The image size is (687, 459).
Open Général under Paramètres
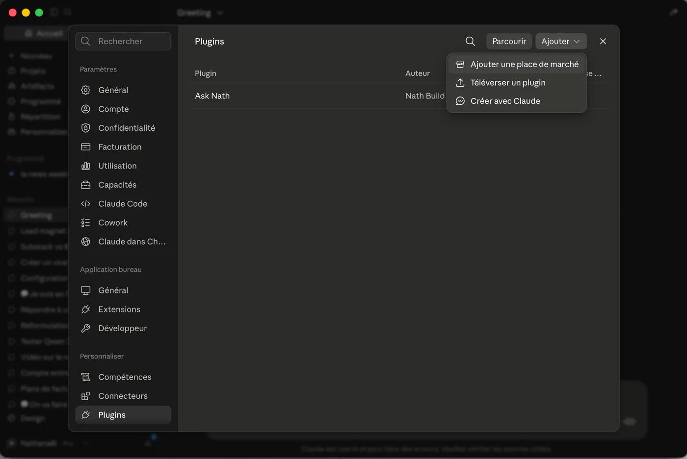123,90
